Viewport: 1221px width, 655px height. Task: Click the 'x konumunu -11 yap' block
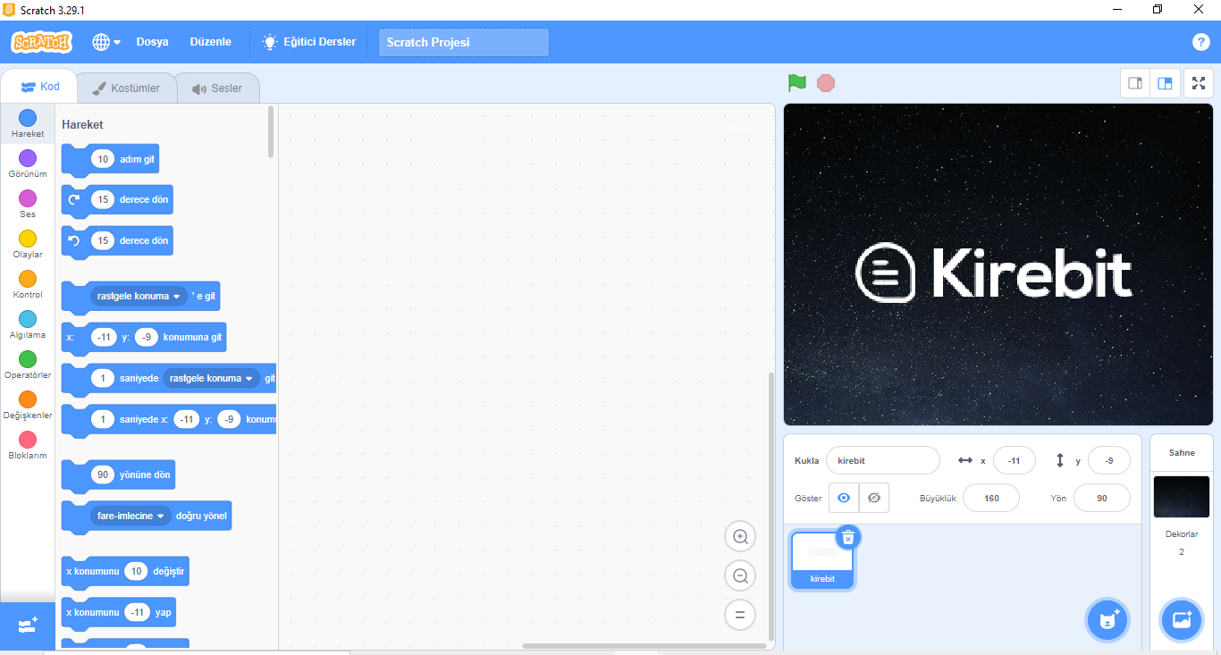(119, 612)
